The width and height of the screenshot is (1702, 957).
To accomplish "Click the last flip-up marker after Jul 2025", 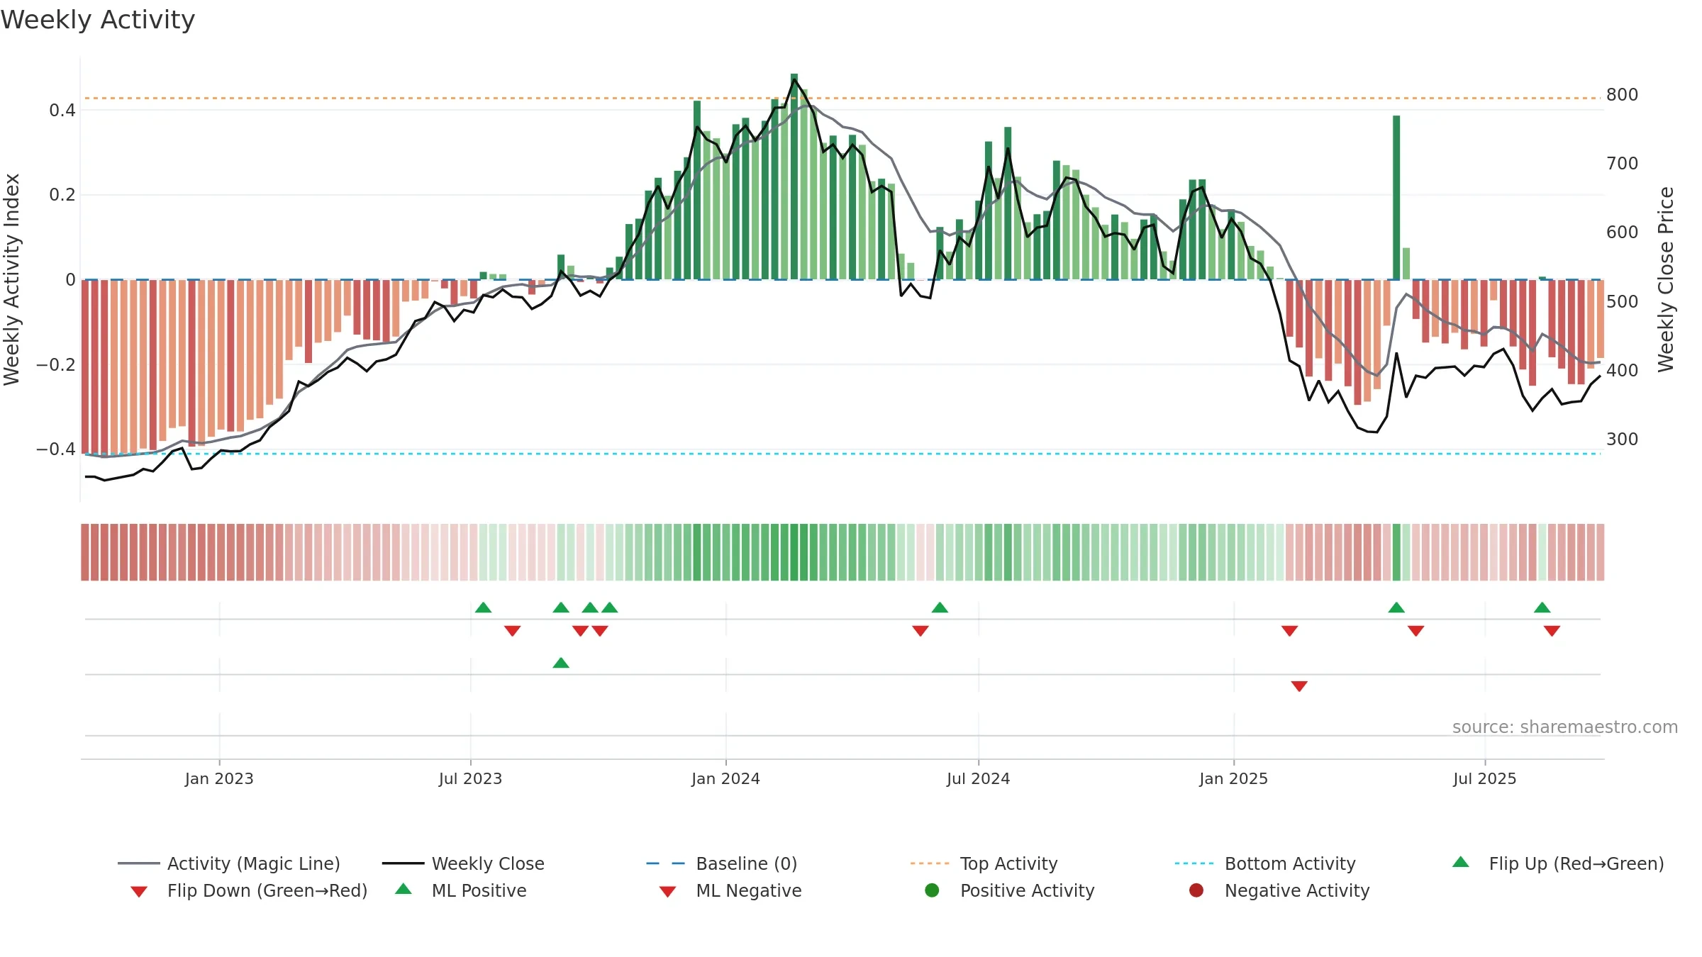I will (1542, 608).
